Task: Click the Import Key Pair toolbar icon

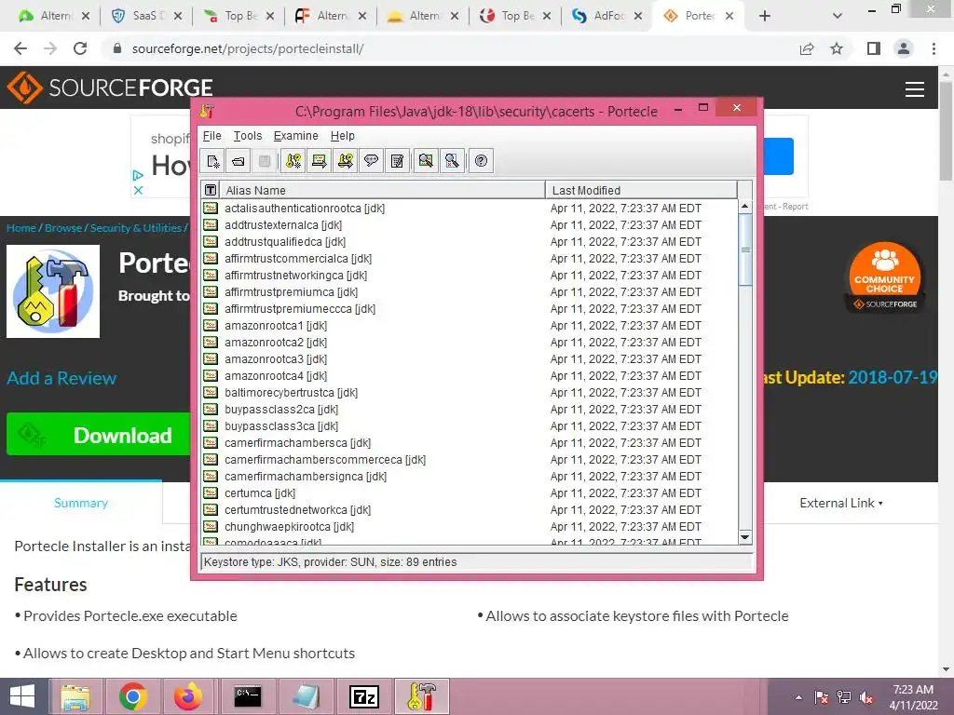Action: tap(345, 161)
